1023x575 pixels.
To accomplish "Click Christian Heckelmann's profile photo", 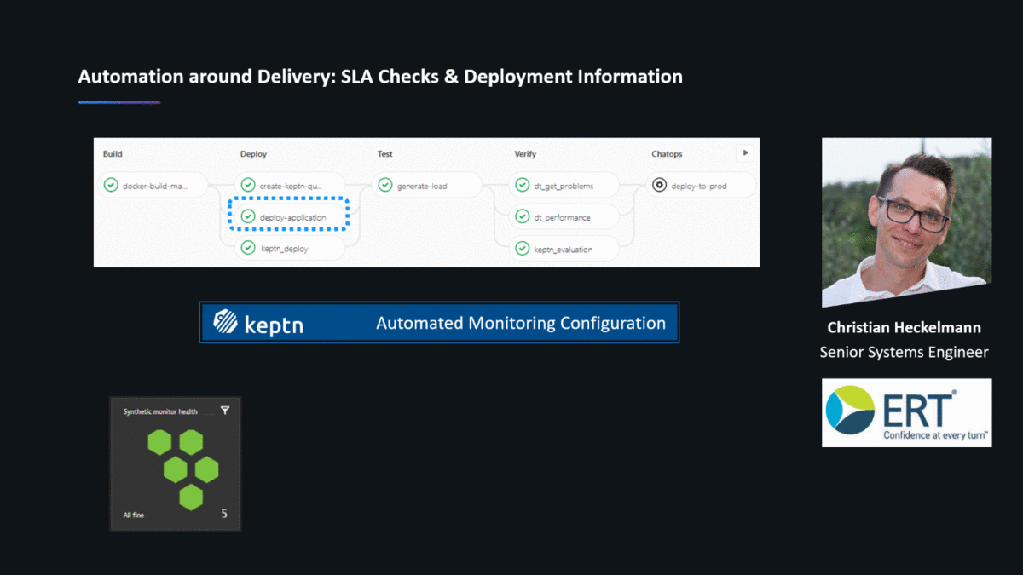I will [x=905, y=221].
